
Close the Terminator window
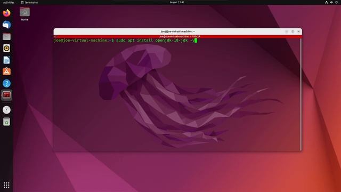coord(298,31)
